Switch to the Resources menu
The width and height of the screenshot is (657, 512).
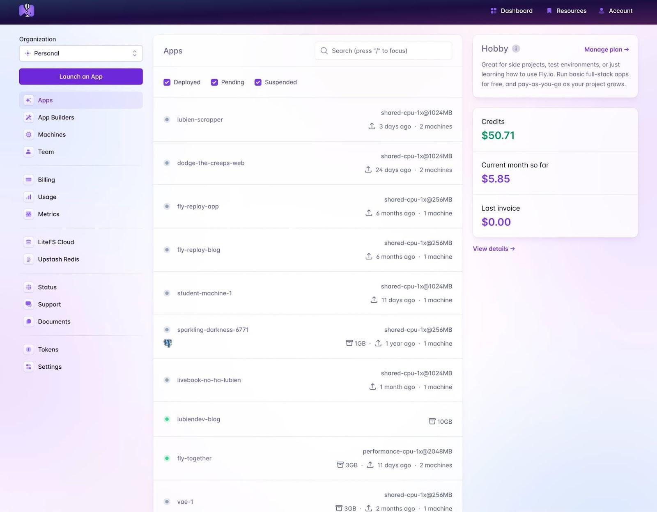pos(571,11)
